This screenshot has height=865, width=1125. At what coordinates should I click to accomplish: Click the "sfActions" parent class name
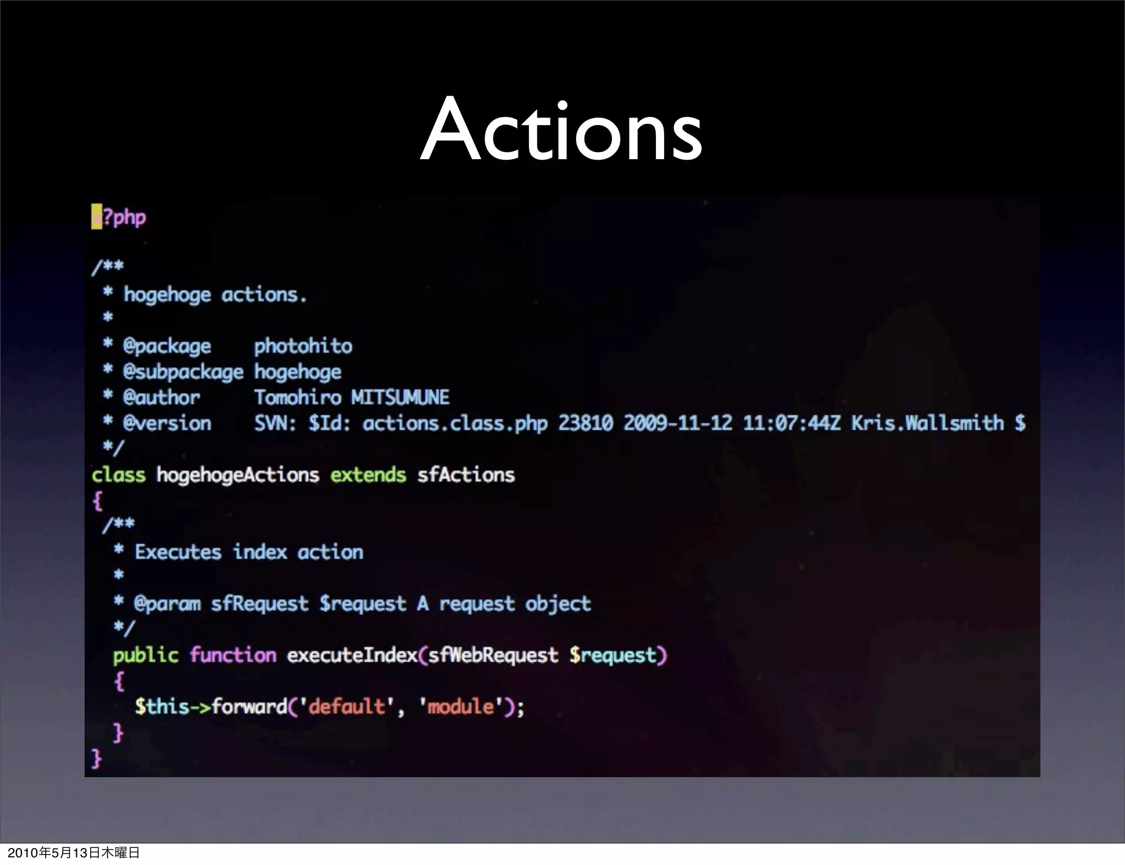[x=466, y=475]
